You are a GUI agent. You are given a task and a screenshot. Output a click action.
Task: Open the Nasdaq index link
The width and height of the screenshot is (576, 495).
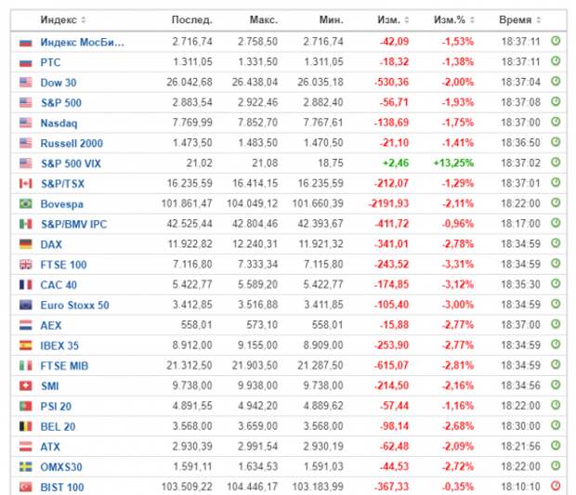point(59,124)
